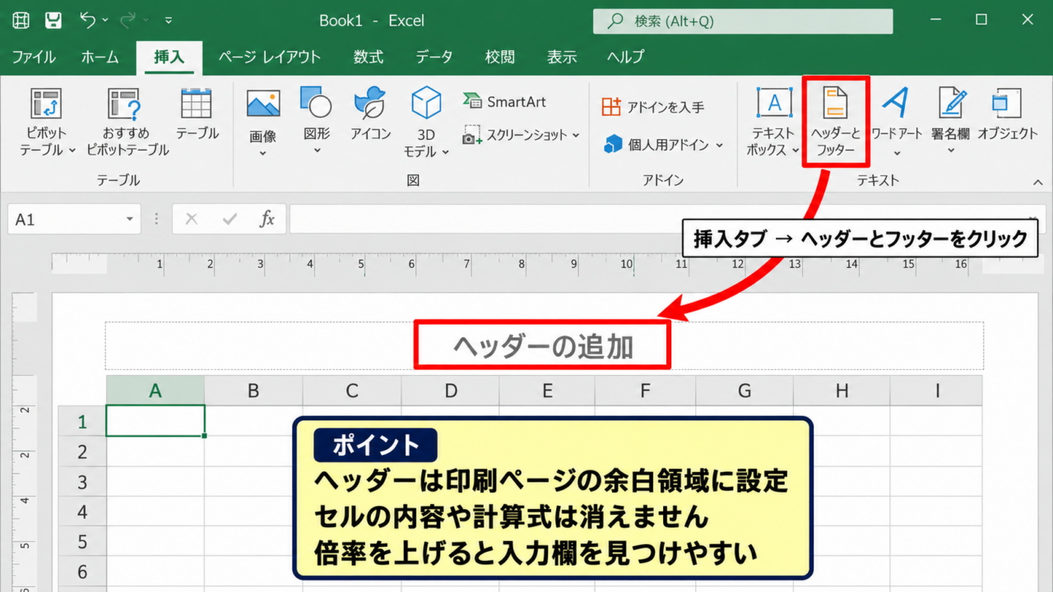
Task: Click the ワードアート WordArt icon
Action: 896,103
